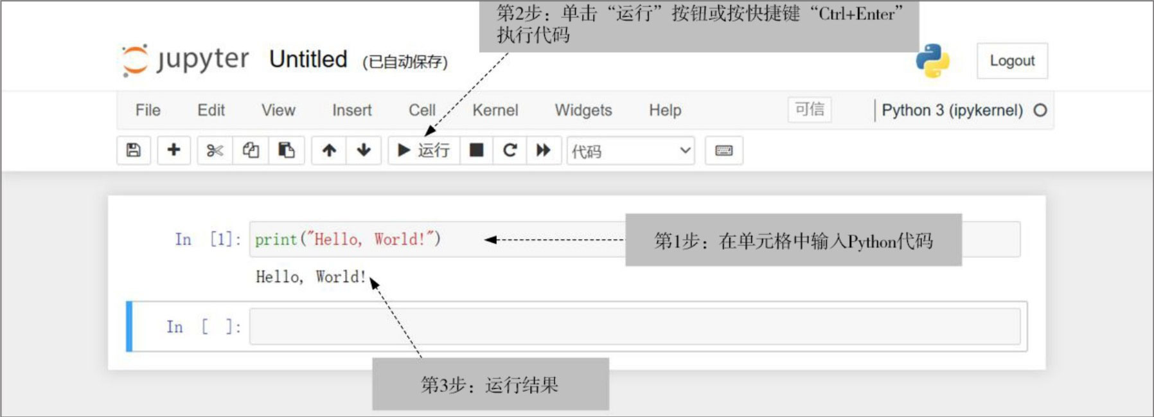Click the 可信 trusted notebook button
Screen dimensions: 1154x417
(810, 109)
